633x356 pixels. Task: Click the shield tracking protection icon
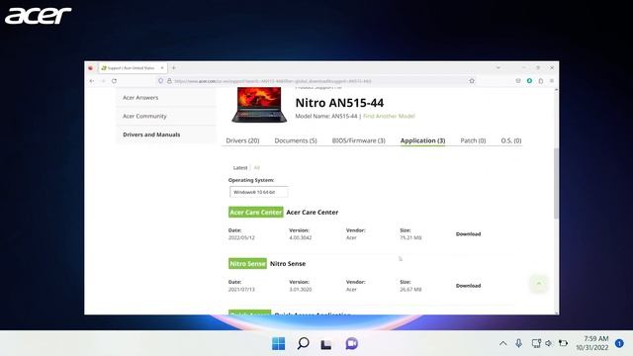coord(160,81)
